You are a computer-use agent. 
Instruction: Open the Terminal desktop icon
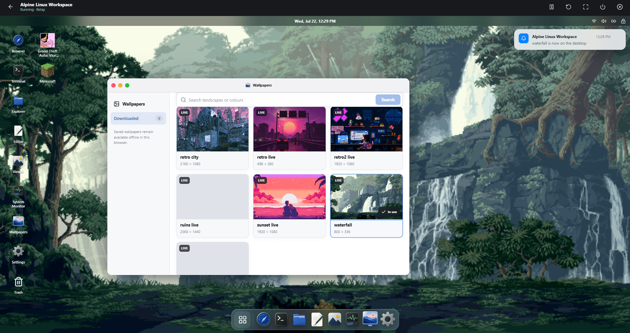coord(18,73)
